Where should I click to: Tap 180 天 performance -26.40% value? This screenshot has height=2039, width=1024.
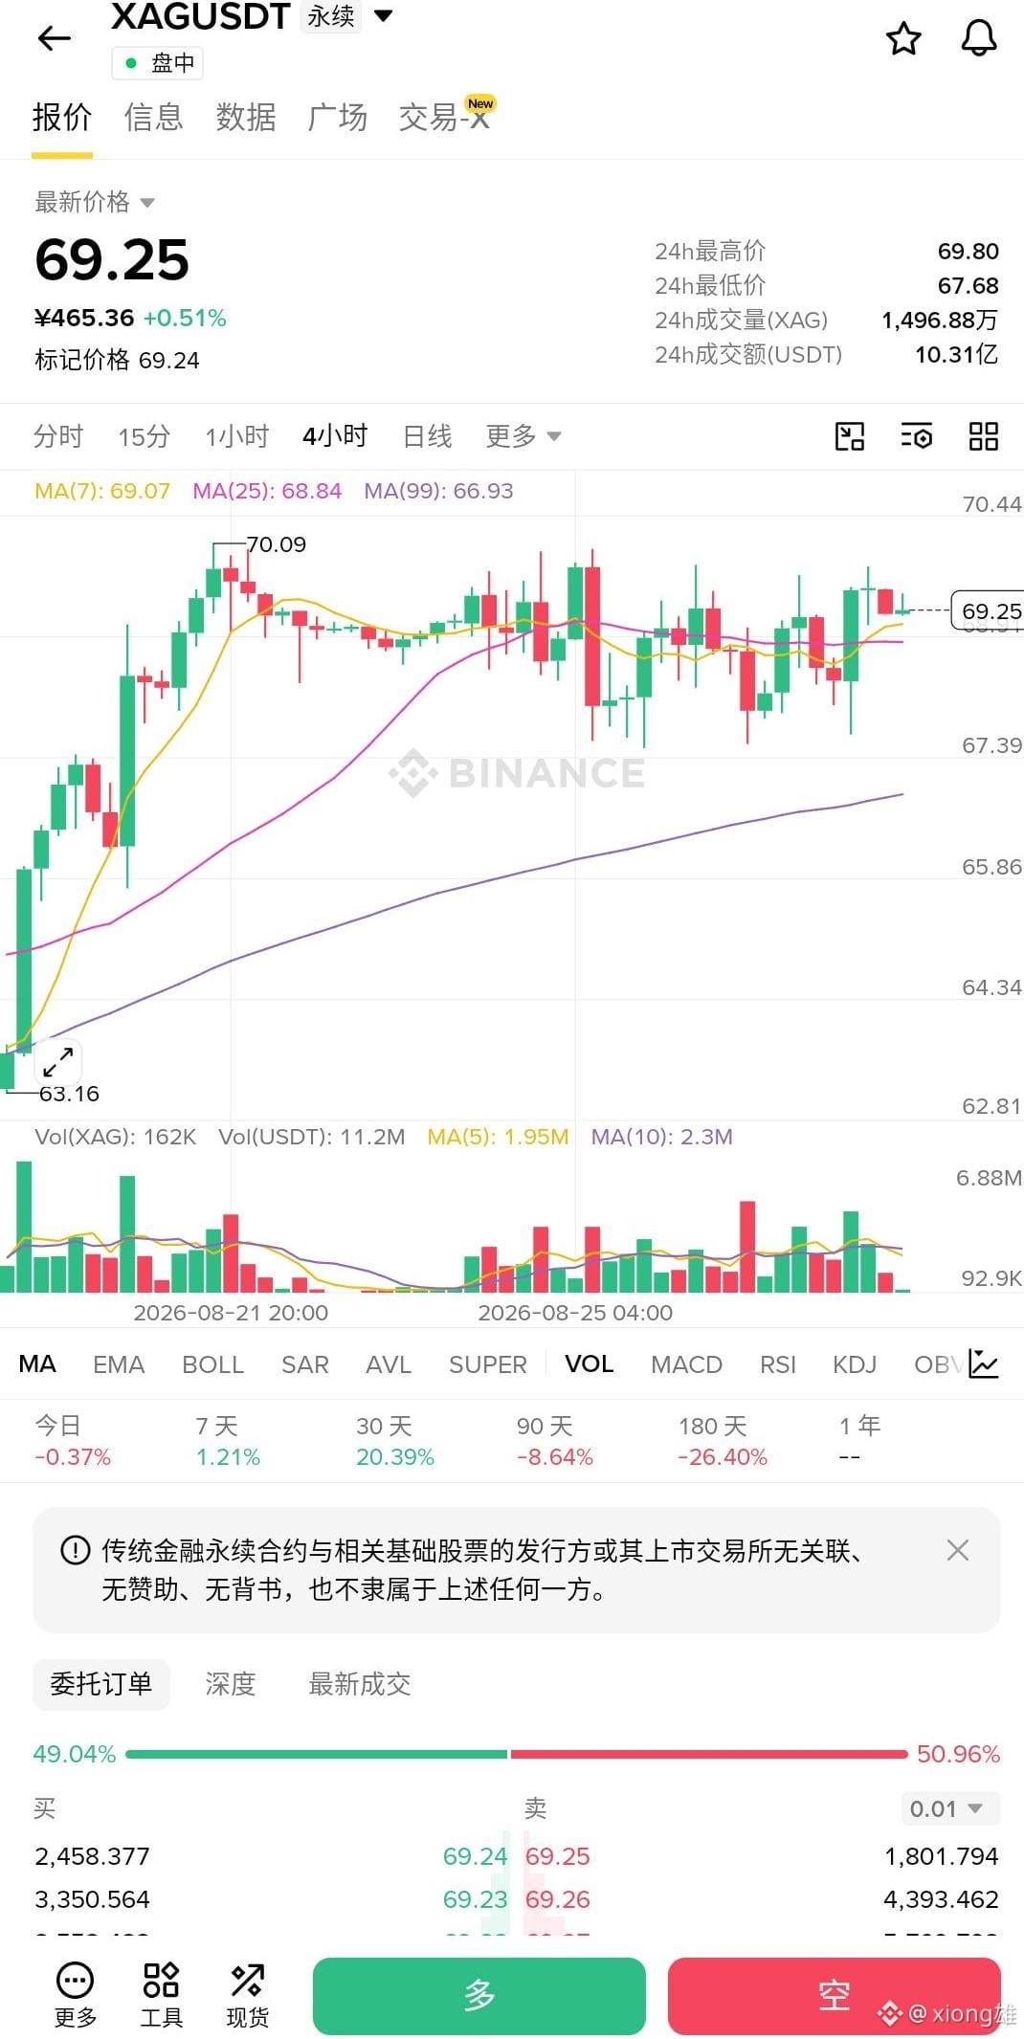(723, 1457)
